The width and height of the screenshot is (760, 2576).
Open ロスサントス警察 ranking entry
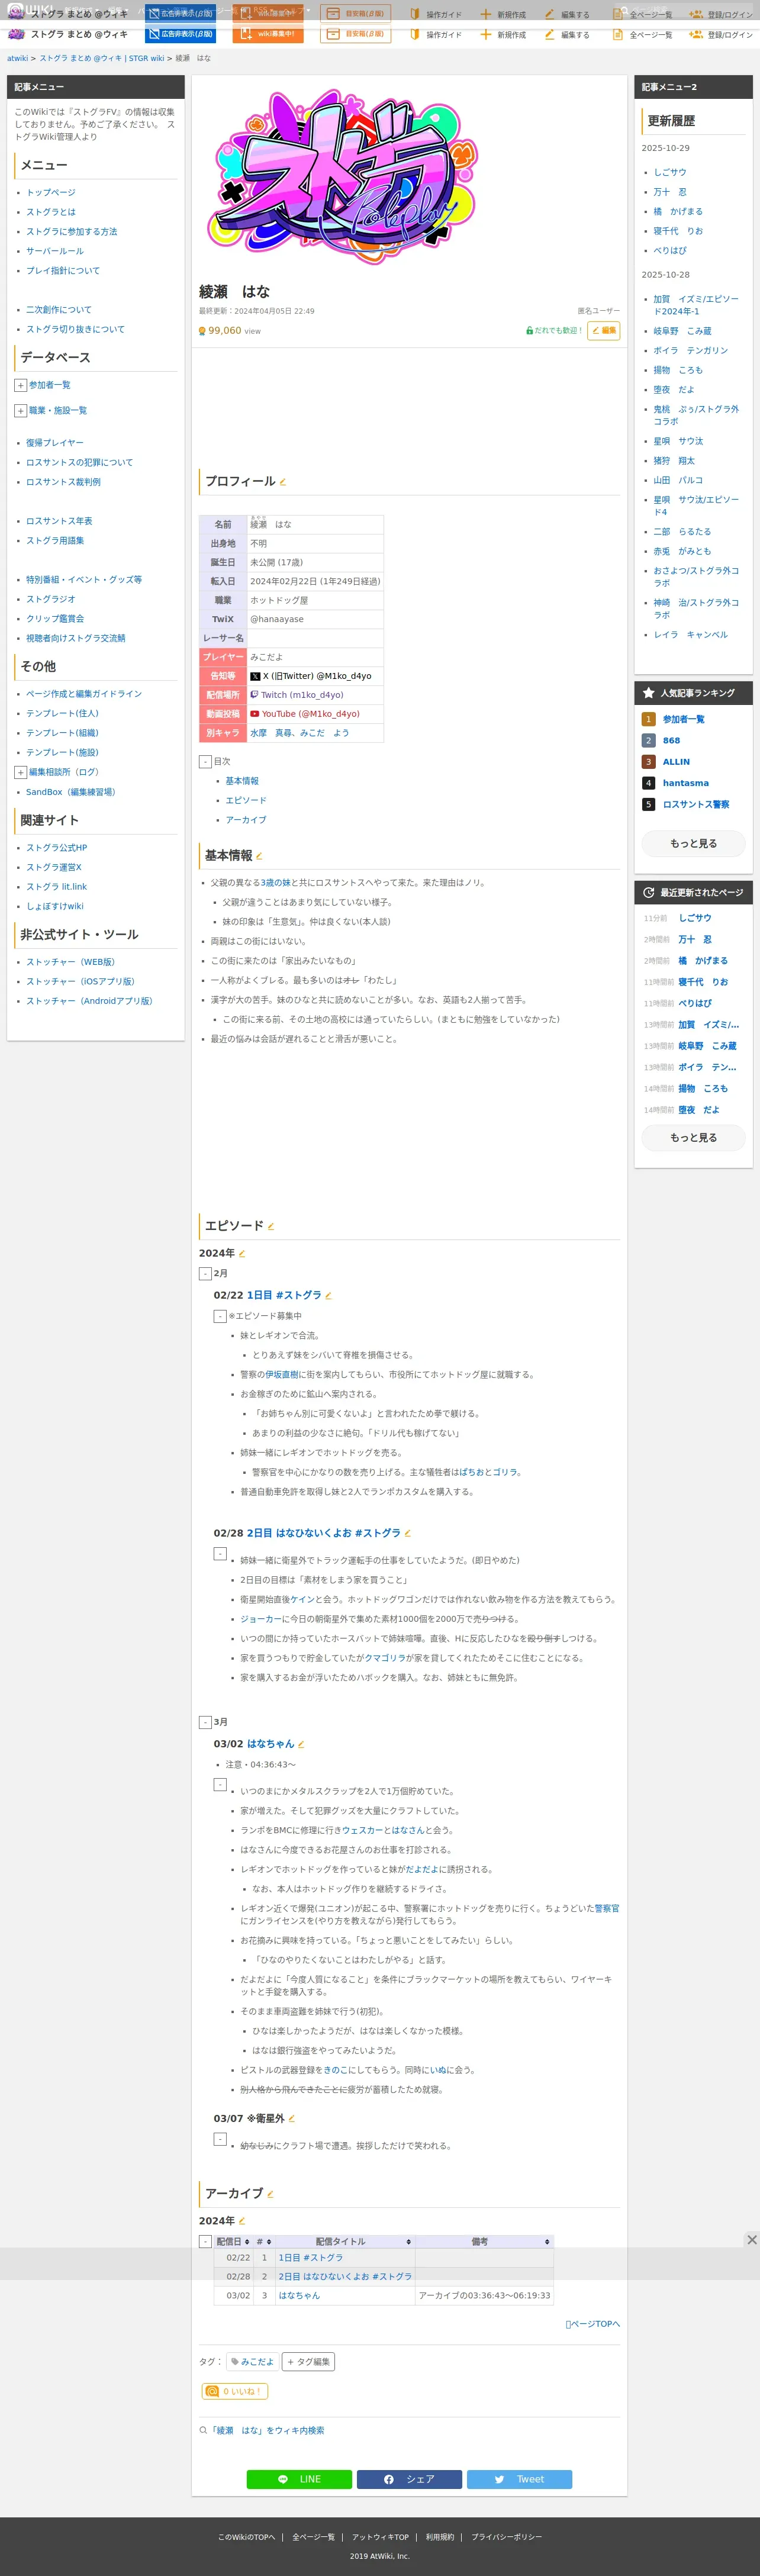click(x=696, y=804)
